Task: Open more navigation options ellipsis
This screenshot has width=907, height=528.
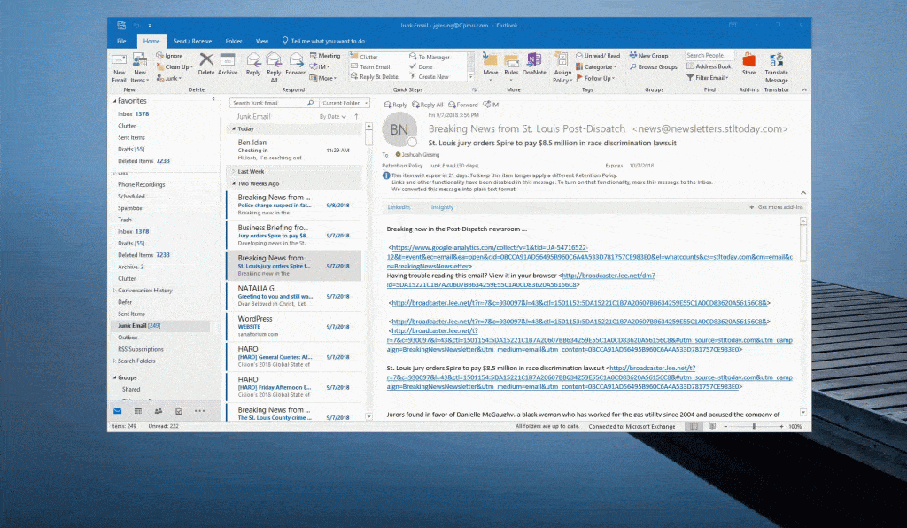Action: [x=199, y=411]
